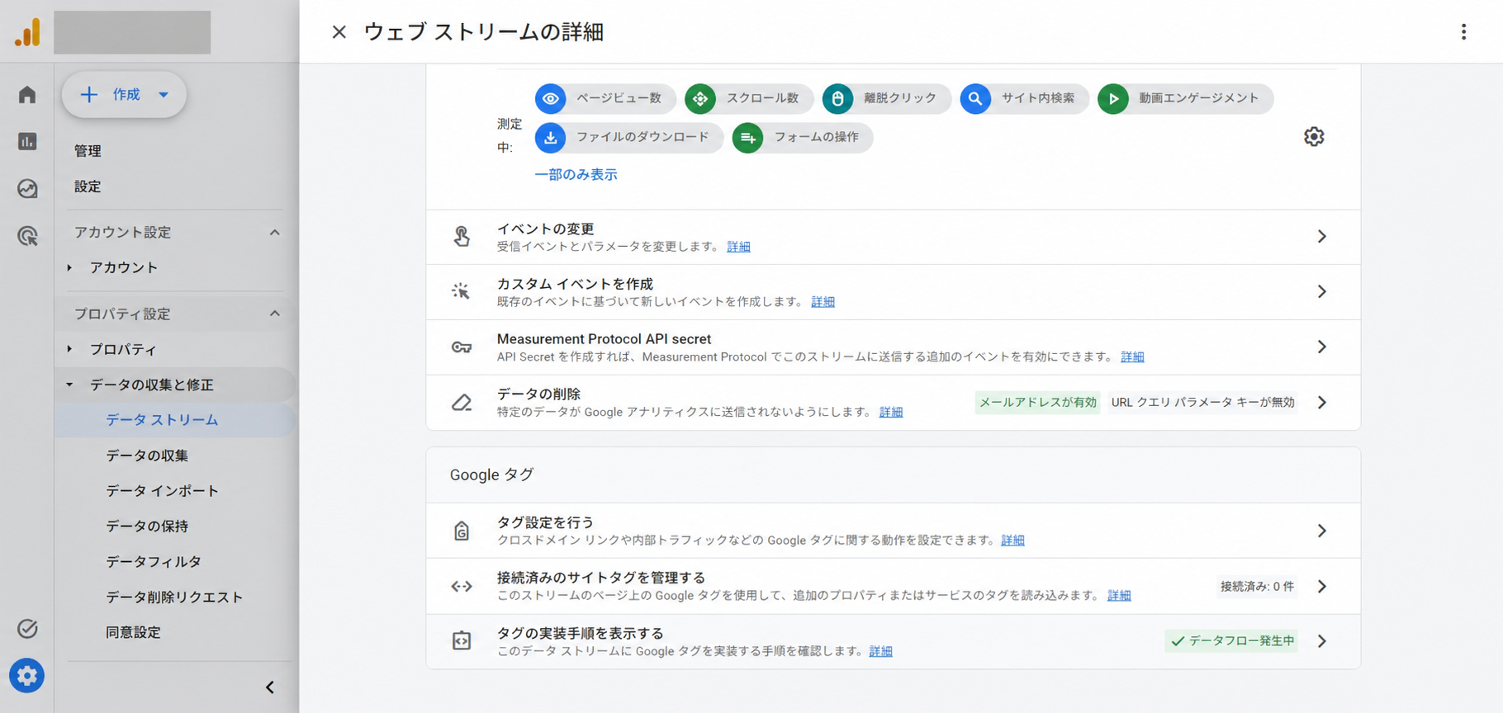The height and width of the screenshot is (713, 1503).
Task: Collapse データの収集と修正 tree item
Action: [x=69, y=385]
